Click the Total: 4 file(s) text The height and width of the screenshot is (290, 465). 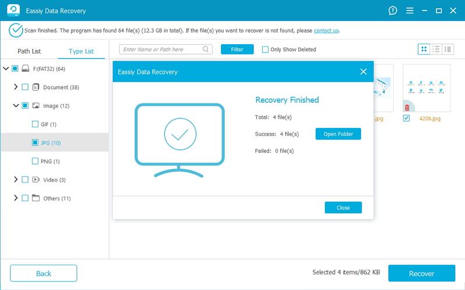(273, 117)
